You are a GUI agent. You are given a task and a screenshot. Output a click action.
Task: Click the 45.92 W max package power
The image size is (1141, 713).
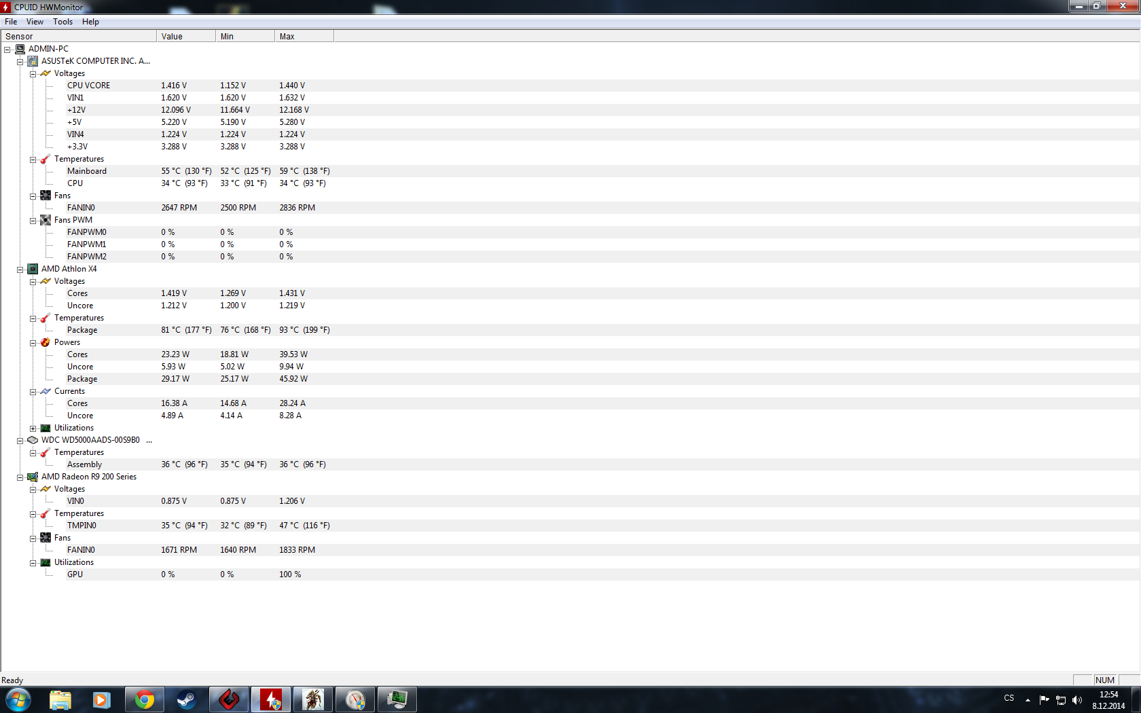pos(293,379)
